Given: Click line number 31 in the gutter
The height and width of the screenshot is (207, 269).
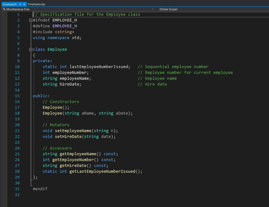Looking at the screenshot, I should [17, 189].
